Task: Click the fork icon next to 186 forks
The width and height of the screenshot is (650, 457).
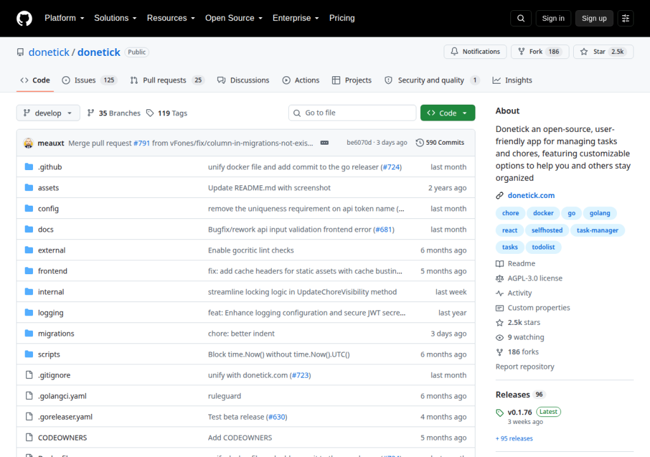Action: pyautogui.click(x=500, y=352)
